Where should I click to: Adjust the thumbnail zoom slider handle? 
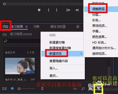[19, 89]
